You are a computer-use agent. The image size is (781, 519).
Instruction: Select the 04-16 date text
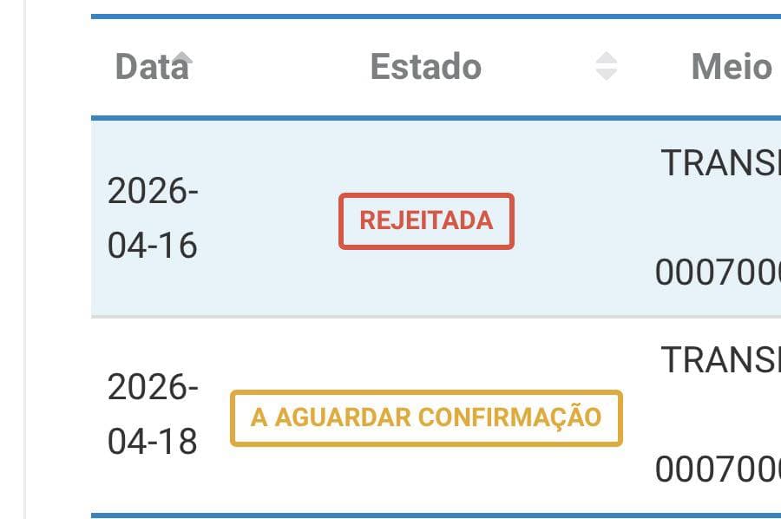153,246
